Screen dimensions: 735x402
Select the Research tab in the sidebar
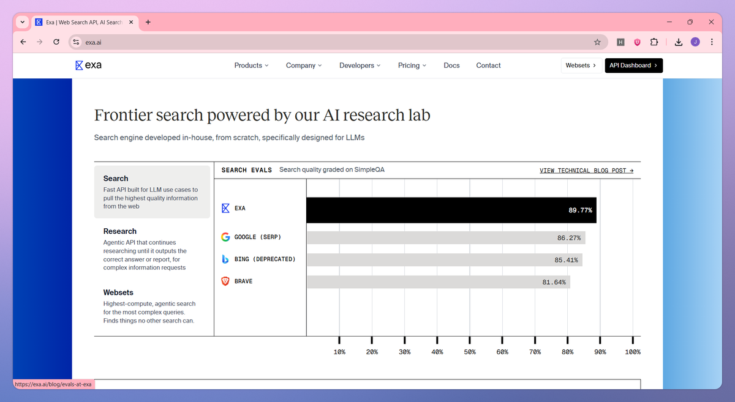[152, 249]
